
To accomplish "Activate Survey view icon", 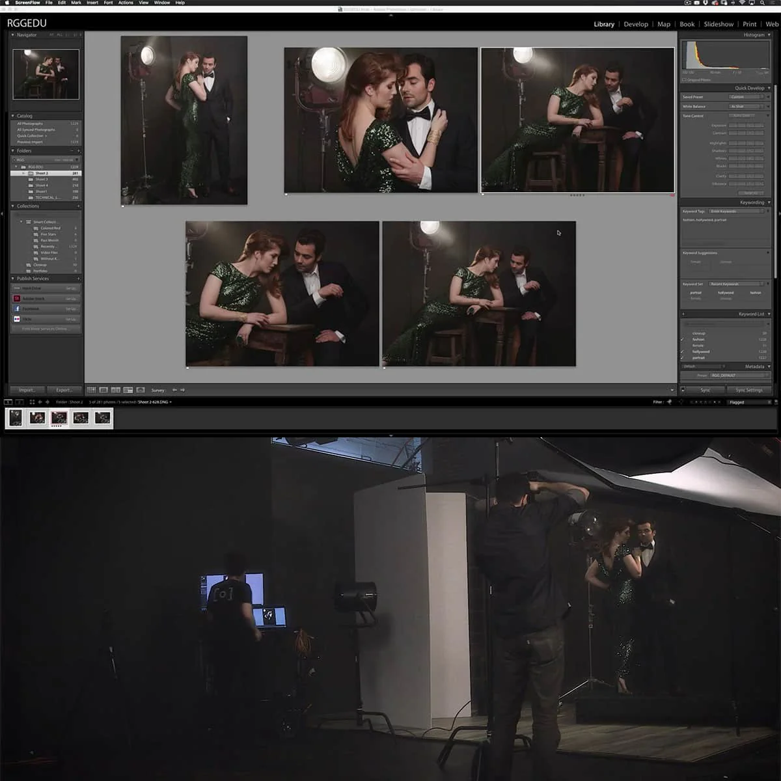I will (128, 390).
